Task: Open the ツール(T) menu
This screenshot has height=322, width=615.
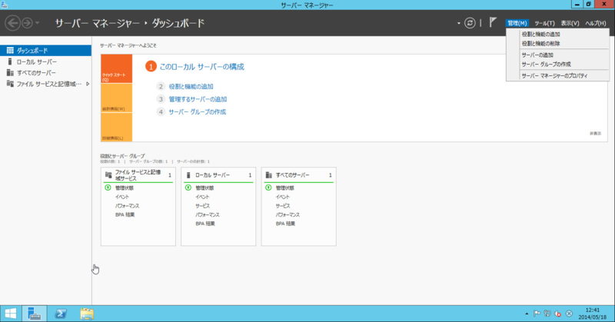Action: coord(544,23)
